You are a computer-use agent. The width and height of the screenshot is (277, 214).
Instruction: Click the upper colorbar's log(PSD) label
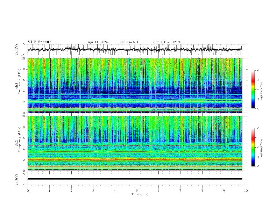[262, 91]
